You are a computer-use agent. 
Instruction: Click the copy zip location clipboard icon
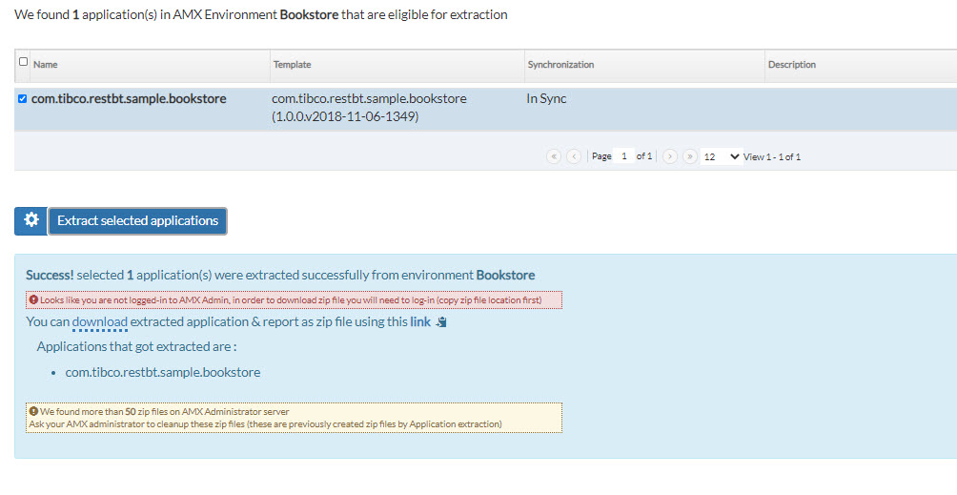pyautogui.click(x=441, y=322)
